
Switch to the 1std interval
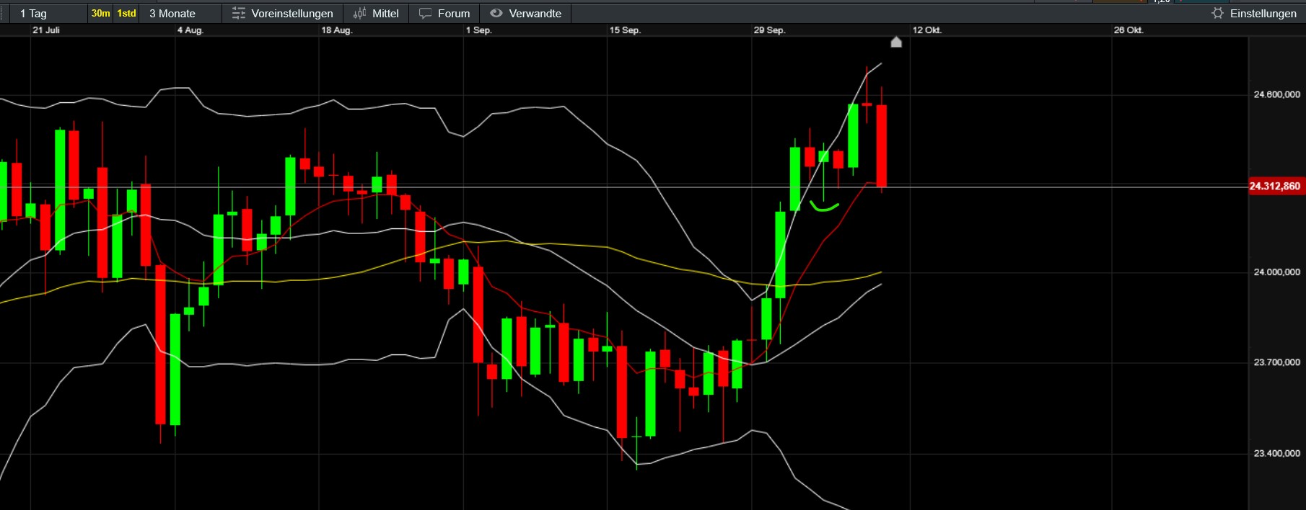[x=127, y=13]
